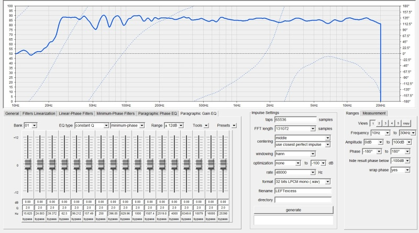
Task: Switch to view 2
Action: tap(379, 123)
